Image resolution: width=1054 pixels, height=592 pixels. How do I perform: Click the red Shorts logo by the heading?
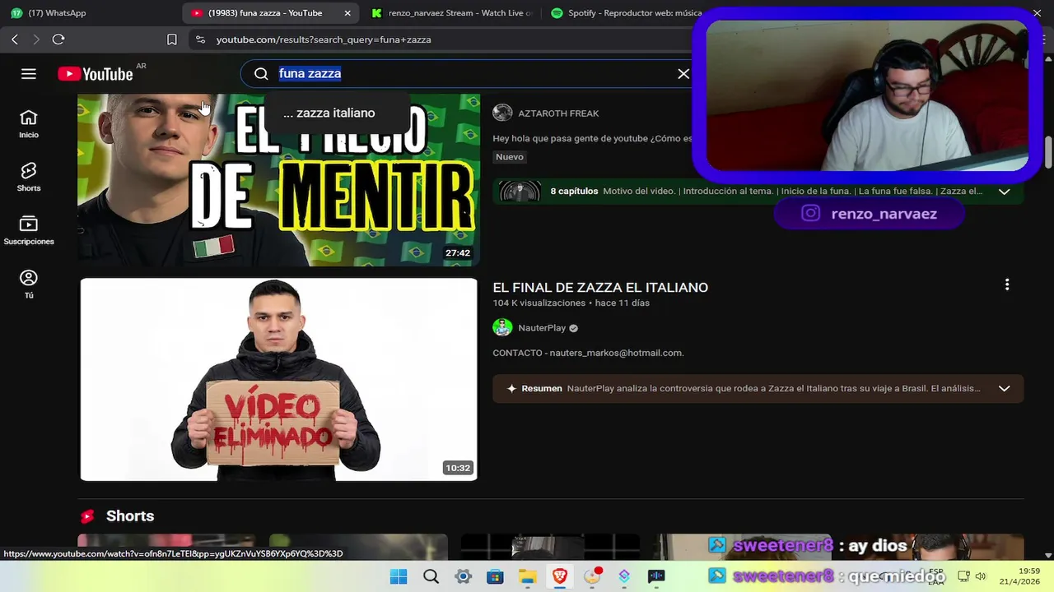coord(87,516)
